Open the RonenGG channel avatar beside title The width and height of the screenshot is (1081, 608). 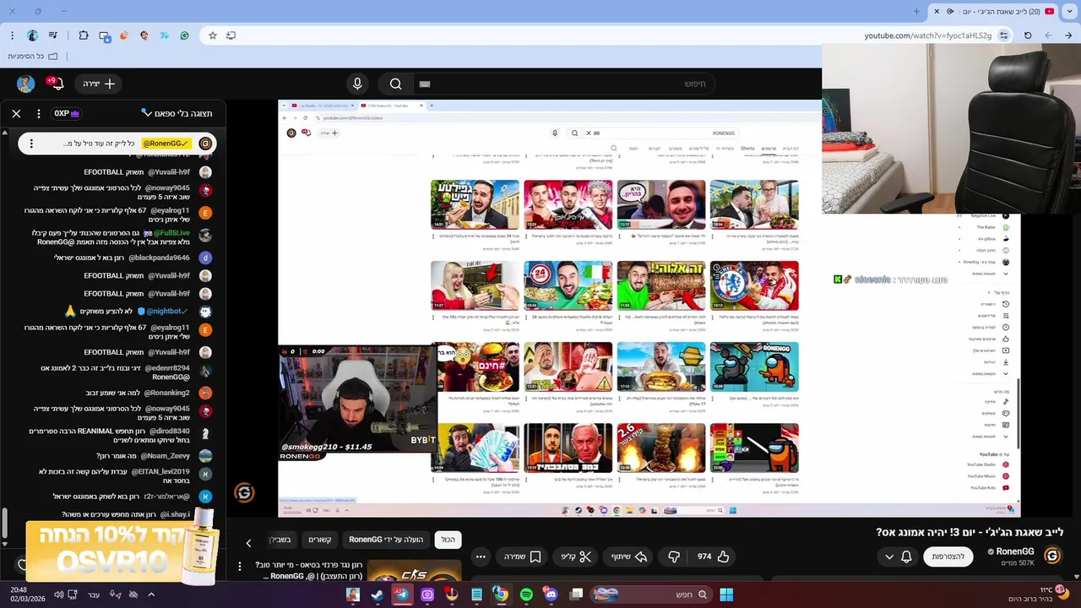pos(1052,556)
